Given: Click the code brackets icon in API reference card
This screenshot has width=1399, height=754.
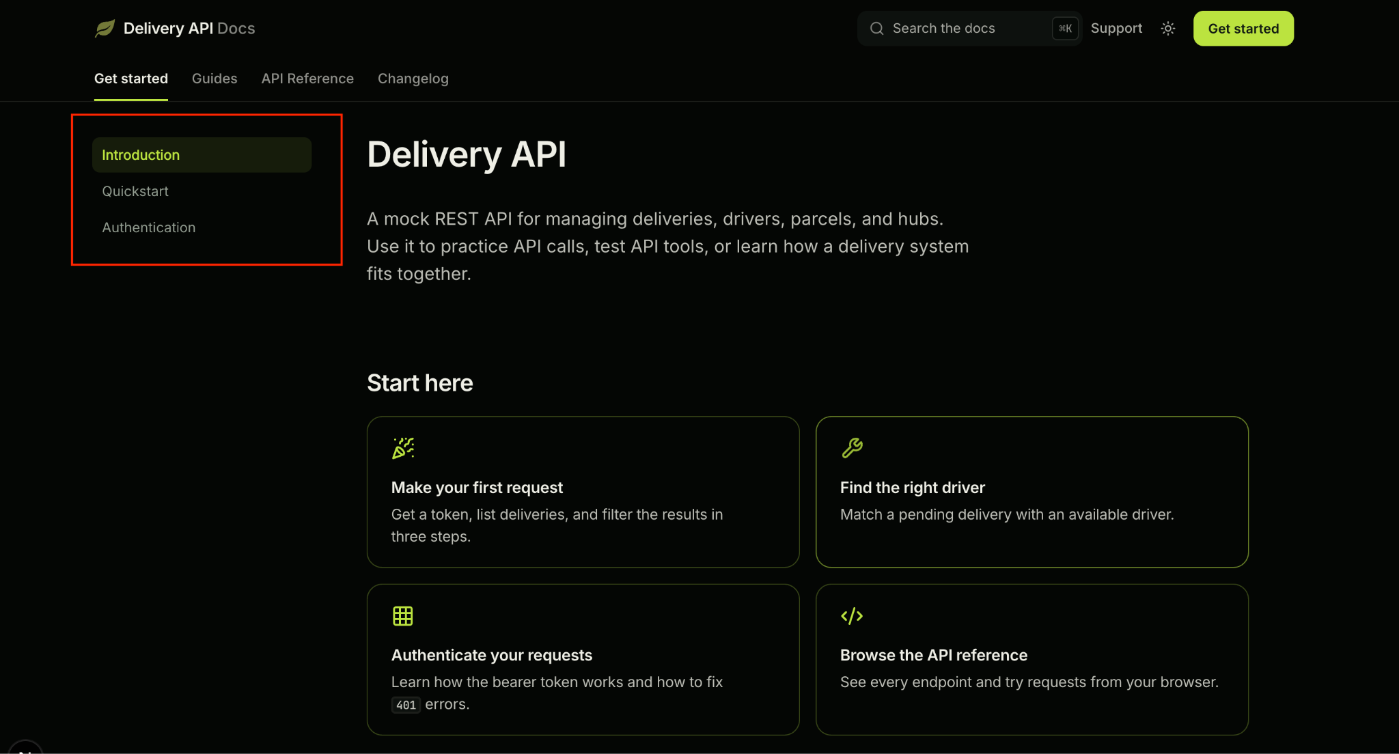Looking at the screenshot, I should [852, 616].
